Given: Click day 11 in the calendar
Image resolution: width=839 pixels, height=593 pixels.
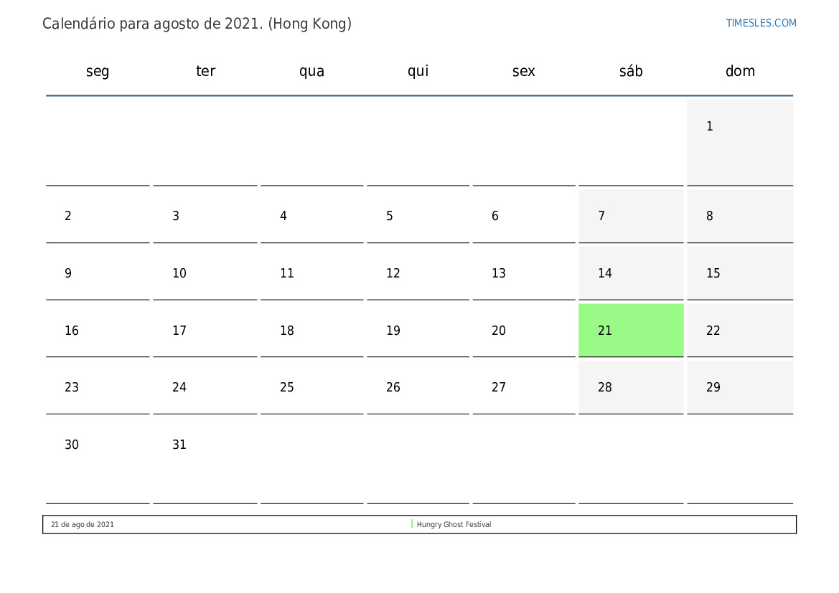Looking at the screenshot, I should (x=312, y=273).
